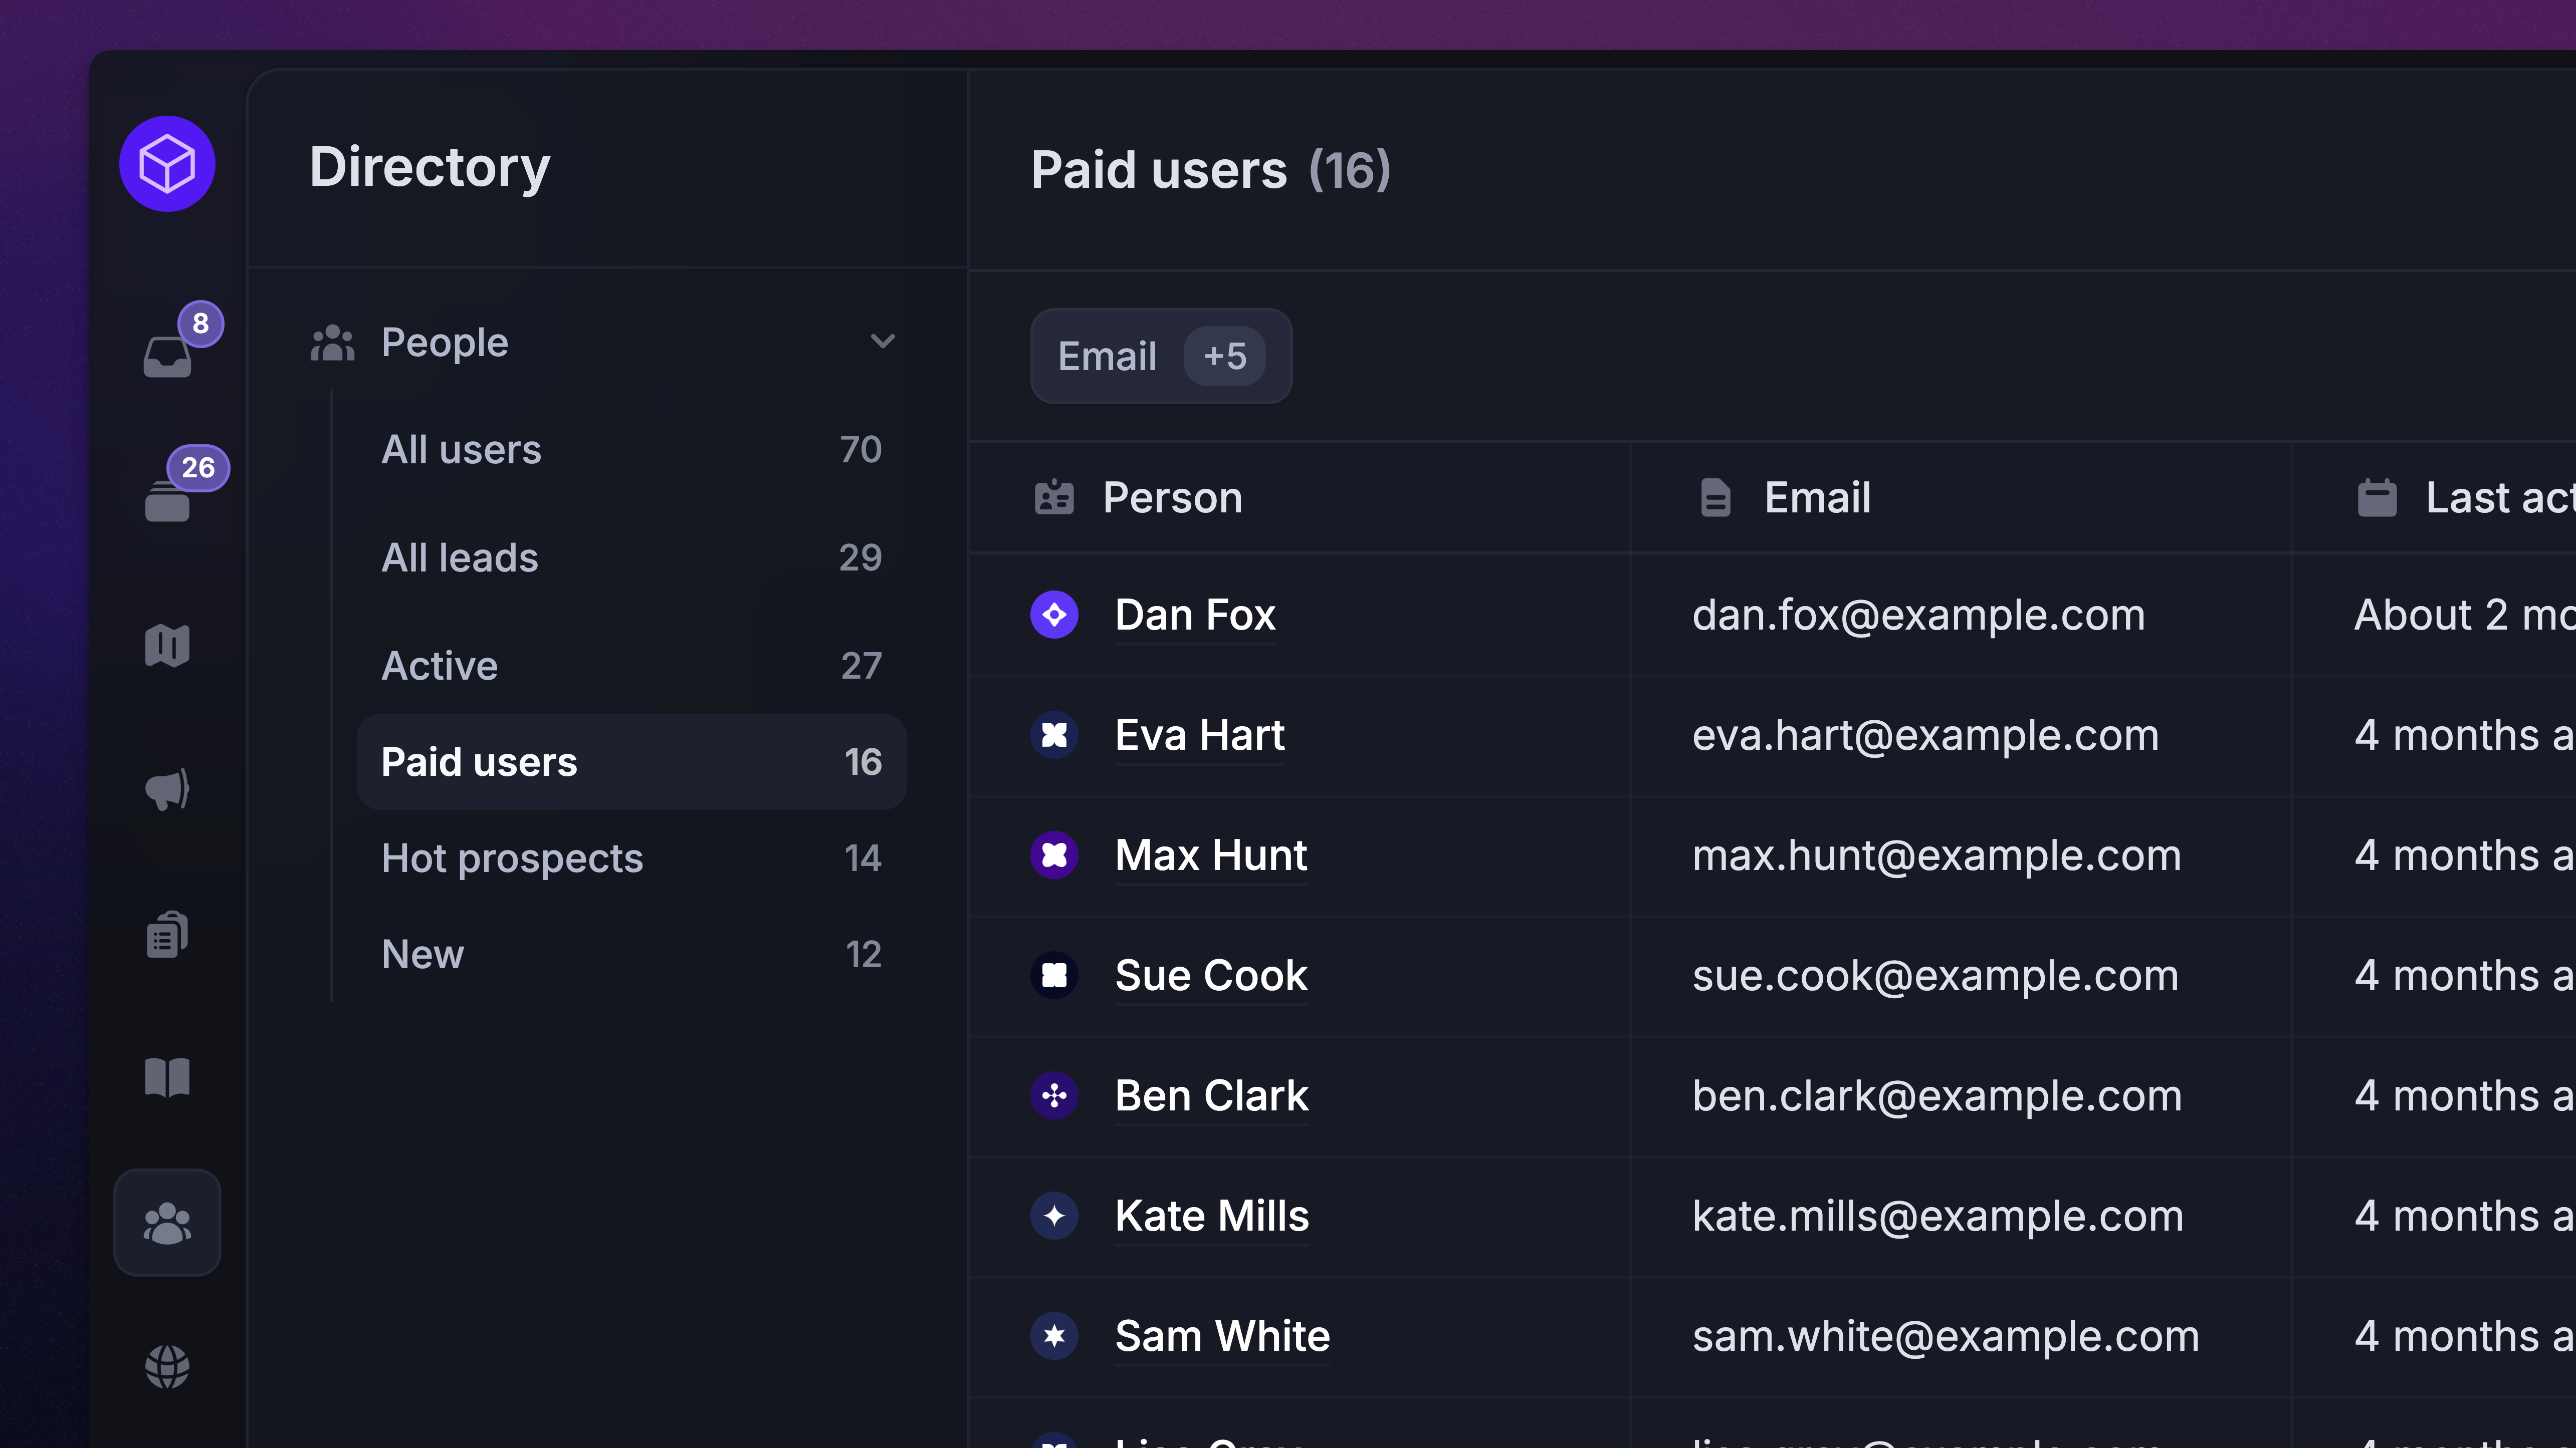Image resolution: width=2576 pixels, height=1448 pixels.
Task: Open the globe icon in sidebar
Action: [167, 1366]
